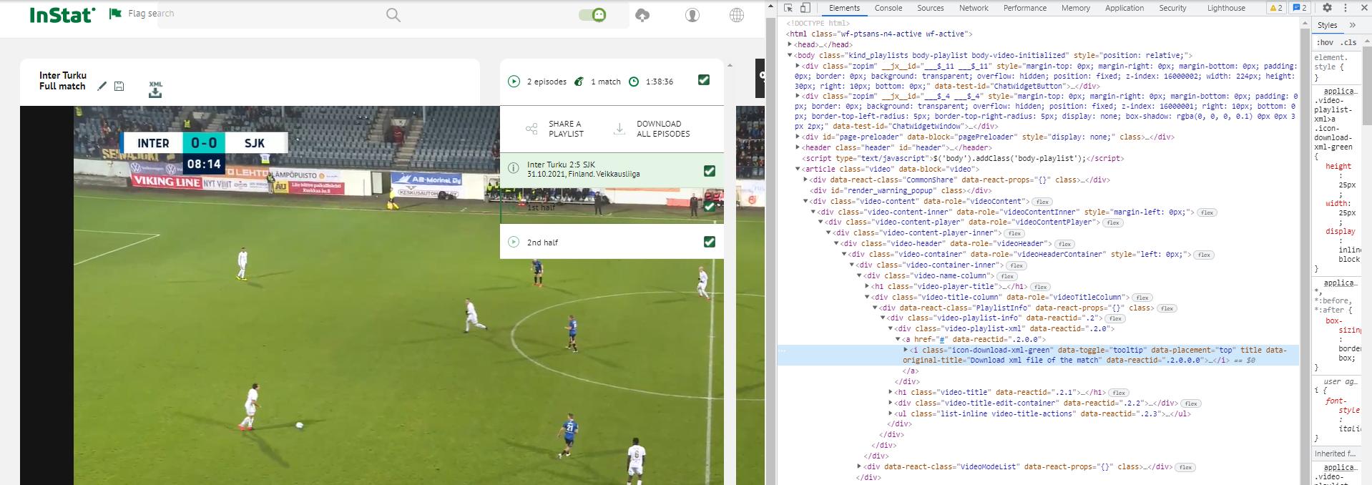Click DOWNLOAD ALL EPISODES
Viewport: 1372px width, 485px height.
[x=663, y=129]
